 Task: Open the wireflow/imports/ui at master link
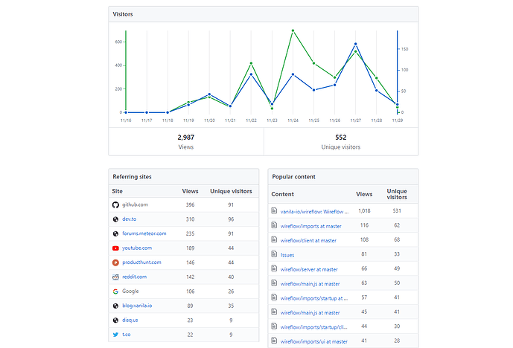click(314, 341)
